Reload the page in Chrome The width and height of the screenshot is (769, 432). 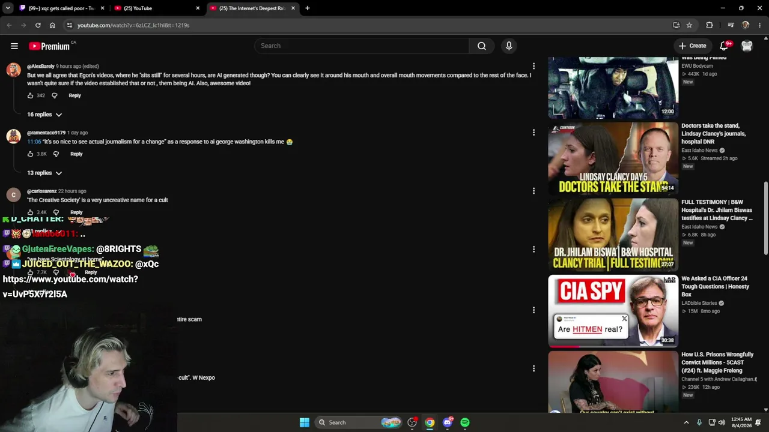(x=38, y=25)
